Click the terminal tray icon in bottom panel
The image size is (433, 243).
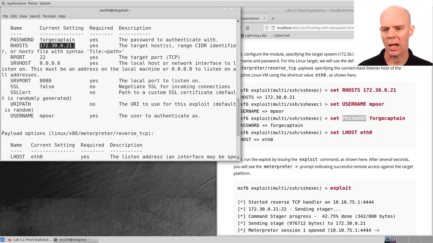(x=387, y=240)
